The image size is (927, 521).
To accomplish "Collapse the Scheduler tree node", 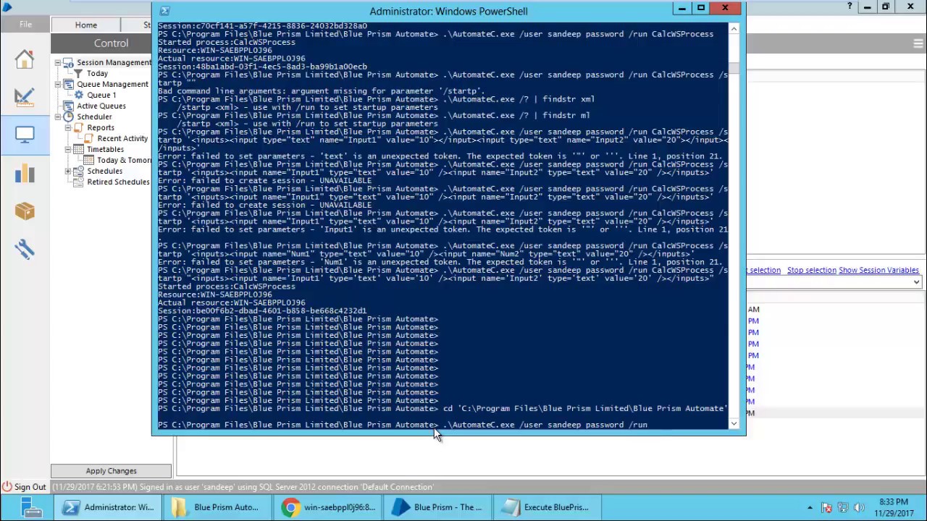I will coord(57,117).
